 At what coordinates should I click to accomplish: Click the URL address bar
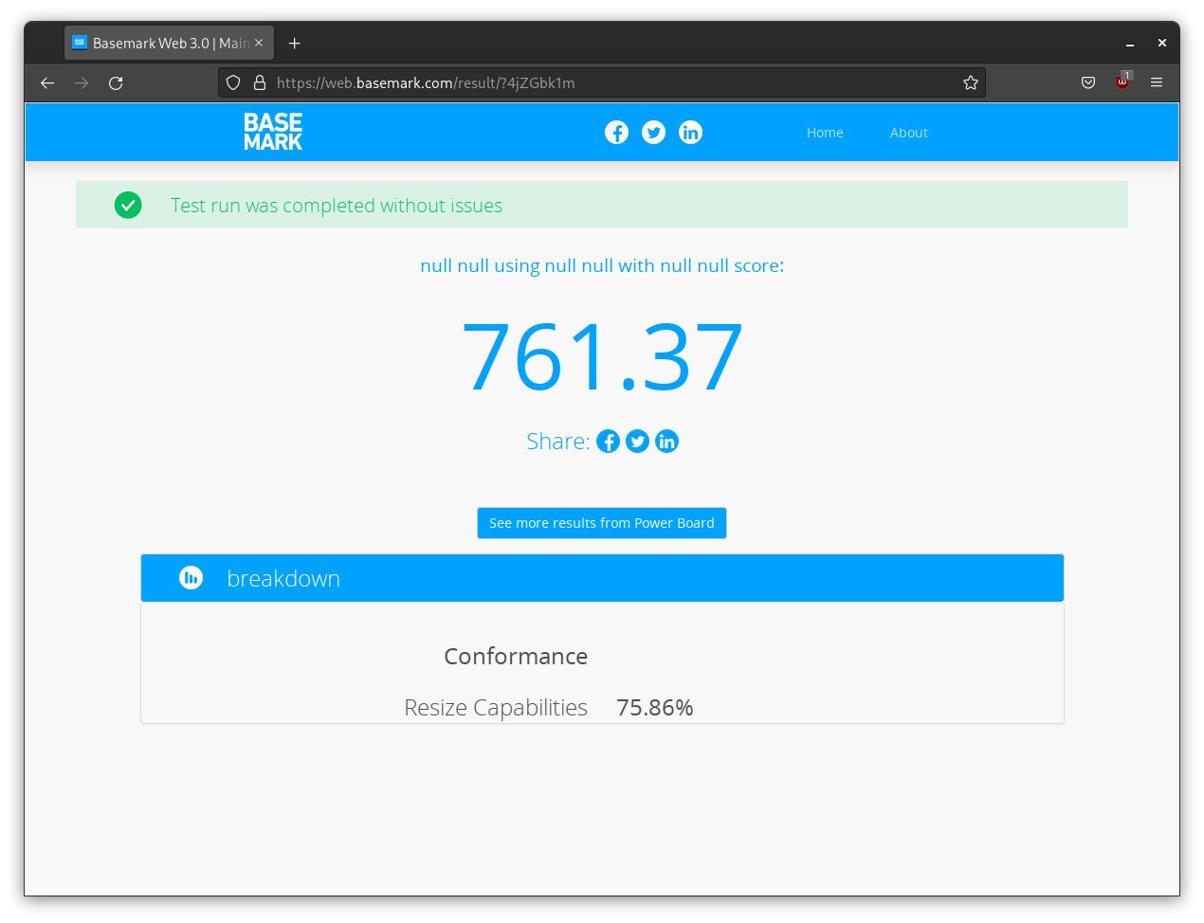coord(602,82)
